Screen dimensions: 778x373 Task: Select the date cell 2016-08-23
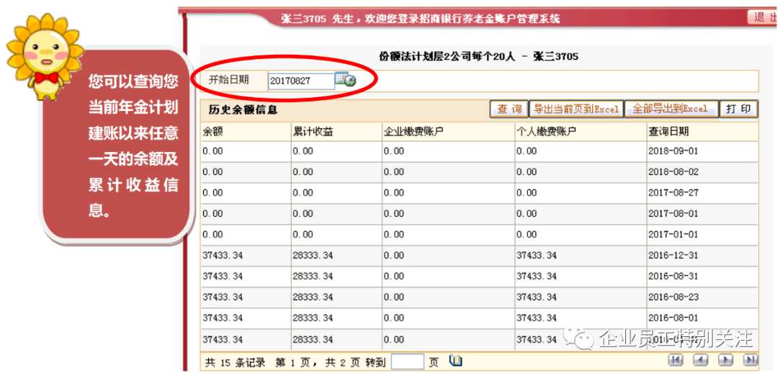(x=673, y=297)
